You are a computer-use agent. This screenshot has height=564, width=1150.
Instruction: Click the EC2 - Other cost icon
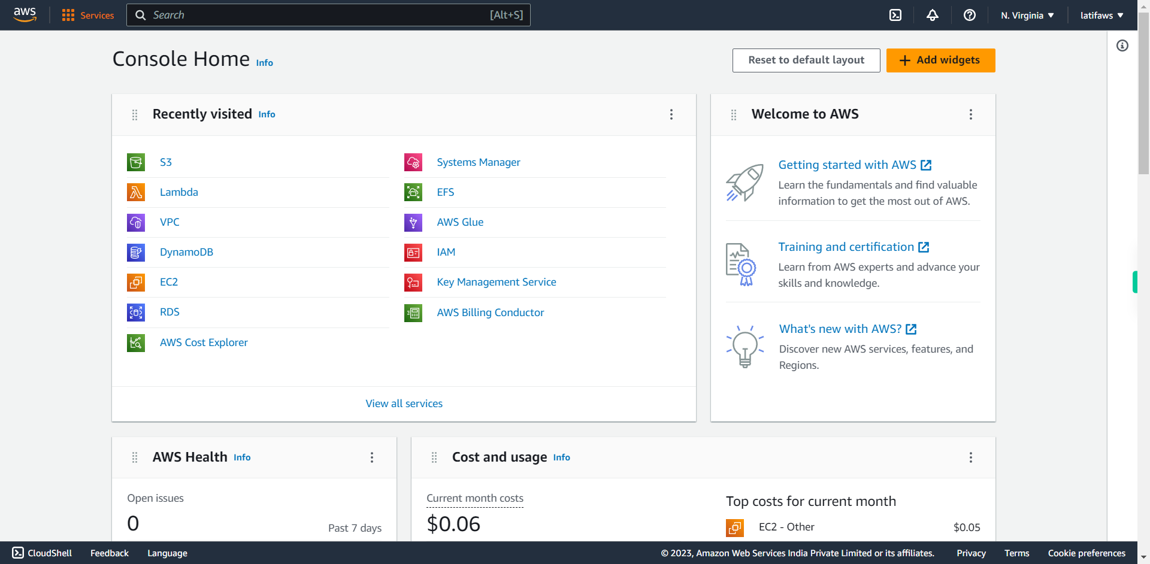click(735, 527)
